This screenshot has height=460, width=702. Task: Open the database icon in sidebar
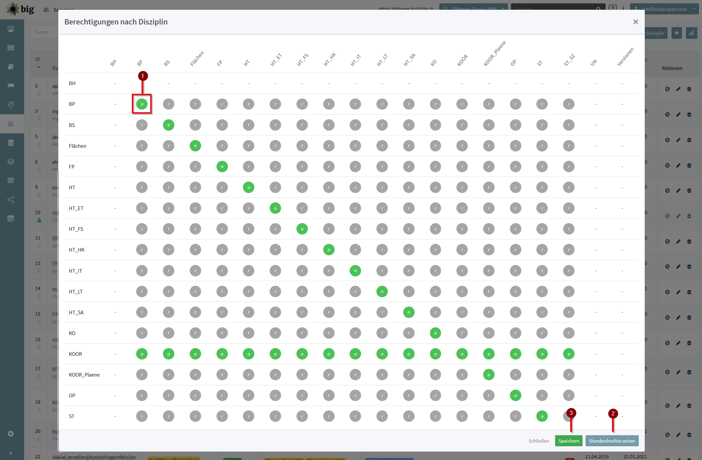pyautogui.click(x=11, y=143)
